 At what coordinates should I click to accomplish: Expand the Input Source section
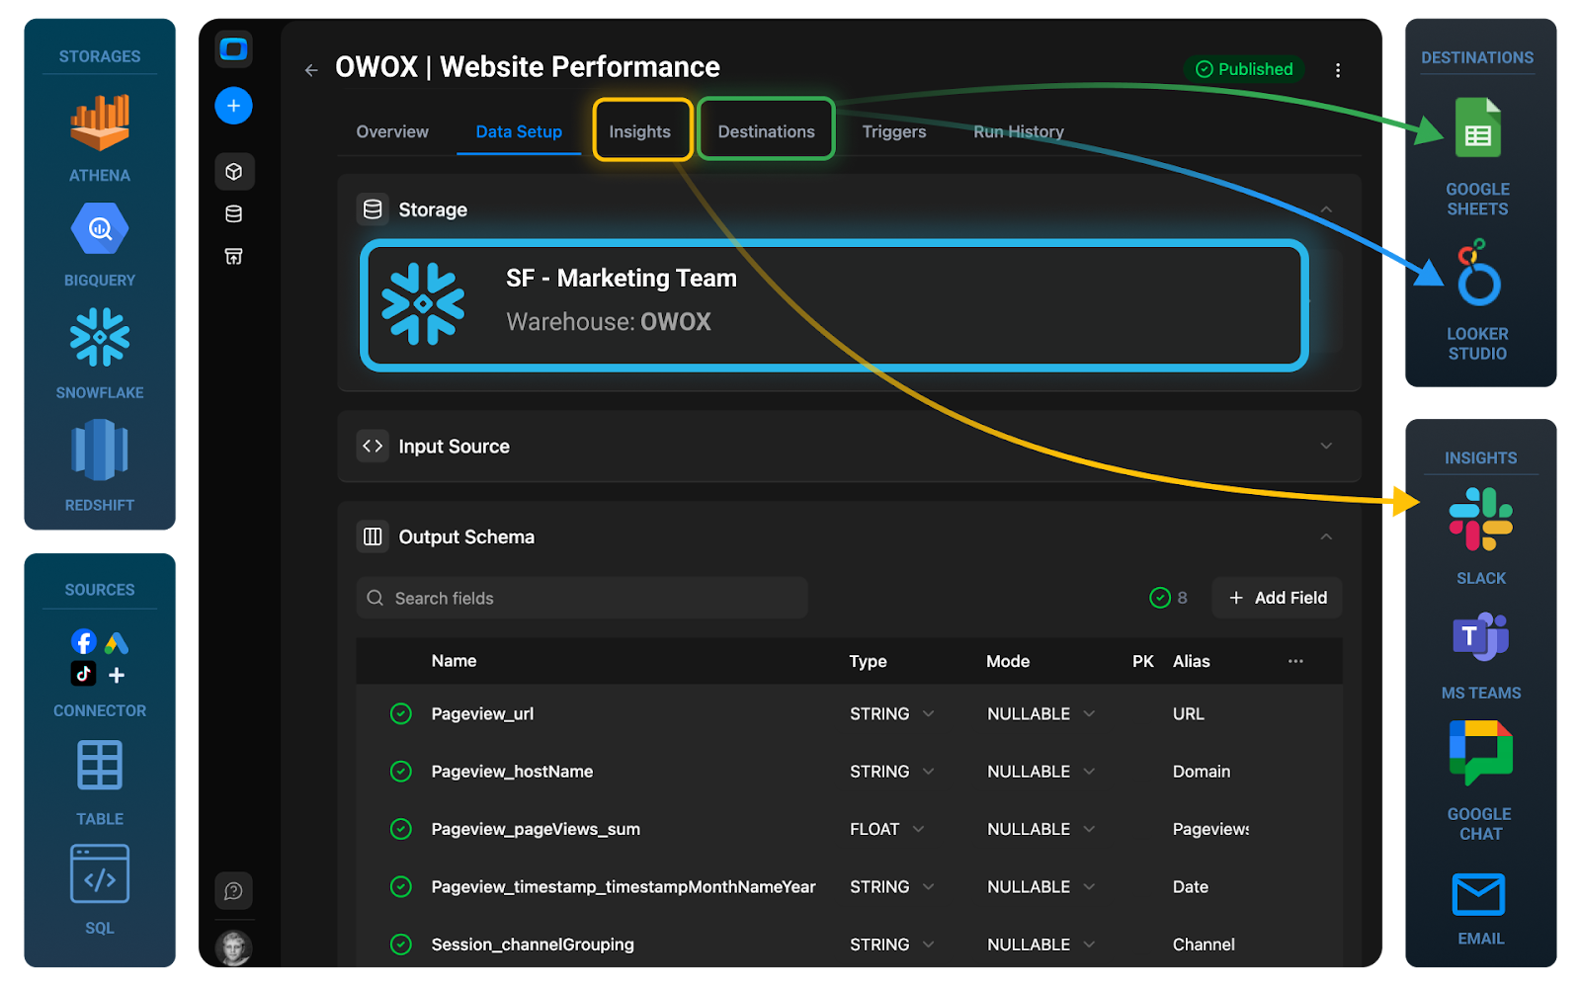[x=1326, y=446]
